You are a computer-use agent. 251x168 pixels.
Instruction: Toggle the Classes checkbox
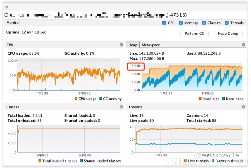[x=204, y=23]
